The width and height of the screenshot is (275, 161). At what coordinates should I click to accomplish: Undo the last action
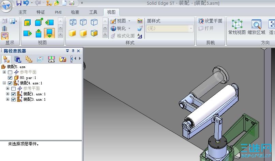pyautogui.click(x=26, y=3)
